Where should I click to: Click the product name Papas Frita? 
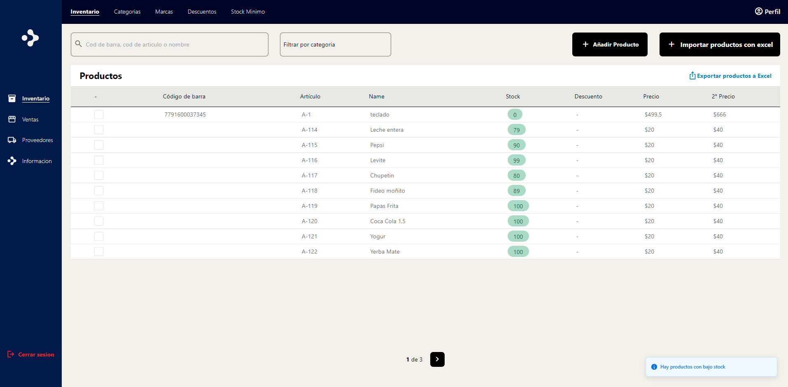point(384,206)
